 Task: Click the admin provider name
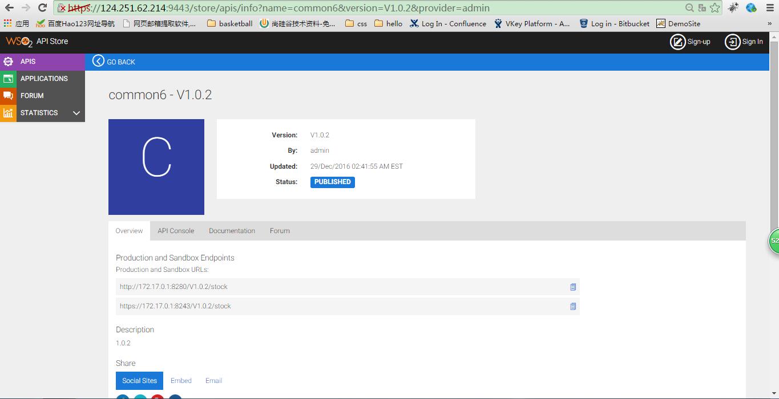(x=320, y=150)
